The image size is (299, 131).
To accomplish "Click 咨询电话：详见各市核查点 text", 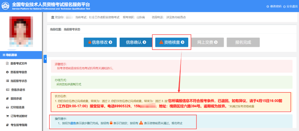I will 169,17.
